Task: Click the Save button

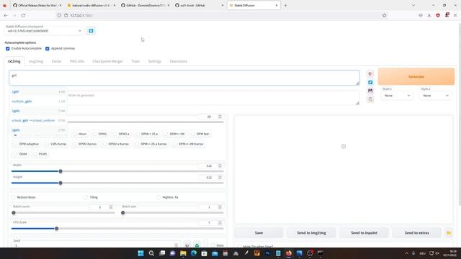Action: click(x=259, y=233)
